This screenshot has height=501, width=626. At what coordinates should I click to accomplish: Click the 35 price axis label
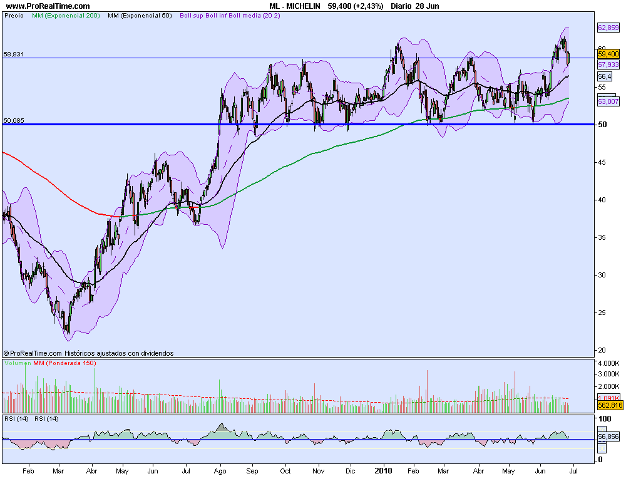[602, 237]
